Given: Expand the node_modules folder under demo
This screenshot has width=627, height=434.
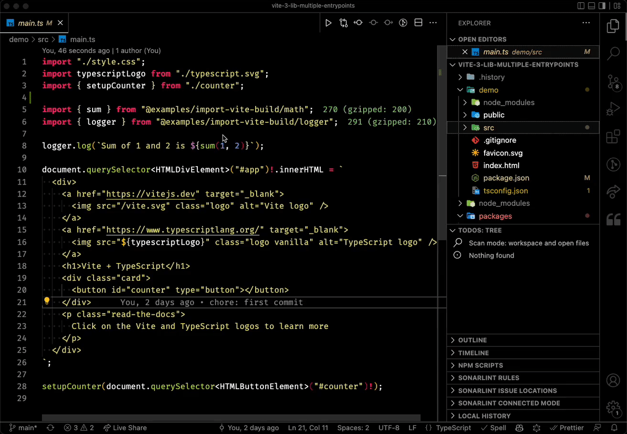Looking at the screenshot, I should coord(508,102).
